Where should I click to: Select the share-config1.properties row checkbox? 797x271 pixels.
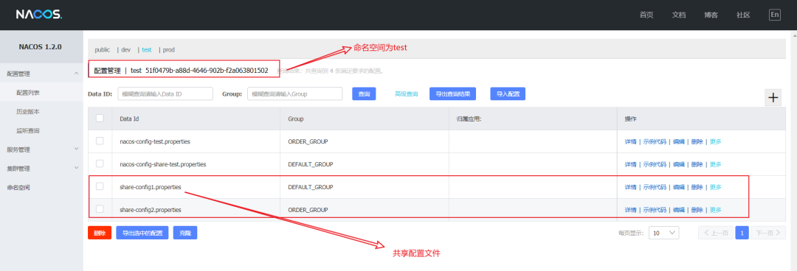(x=100, y=186)
